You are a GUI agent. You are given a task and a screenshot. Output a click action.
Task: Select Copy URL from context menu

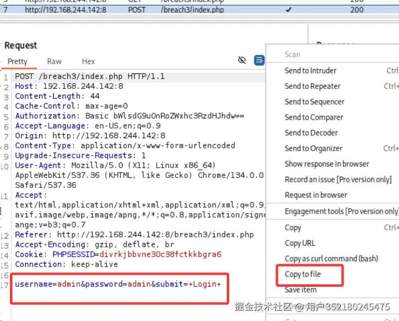tap(300, 243)
